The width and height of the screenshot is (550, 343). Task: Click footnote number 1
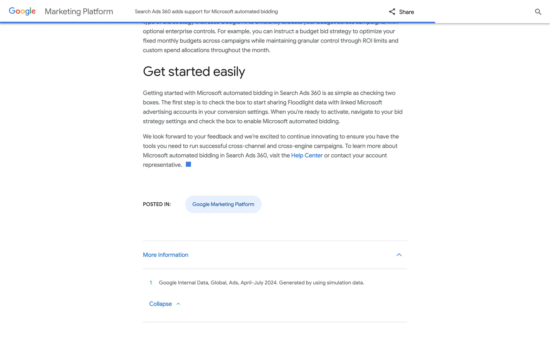pyautogui.click(x=151, y=283)
